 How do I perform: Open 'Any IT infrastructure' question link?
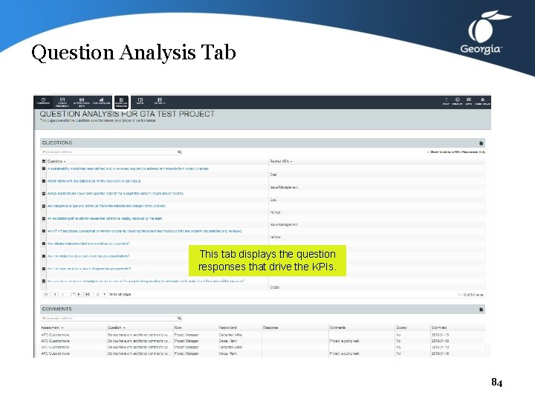coord(145,231)
